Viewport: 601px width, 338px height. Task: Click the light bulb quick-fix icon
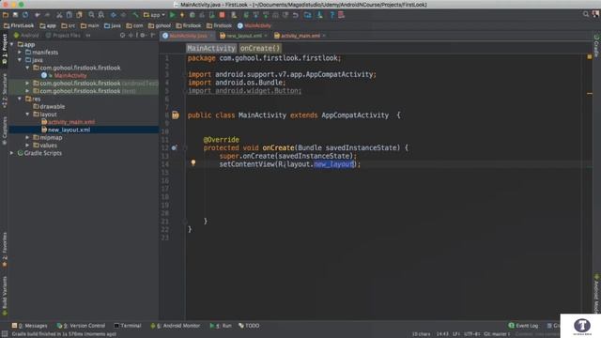click(193, 162)
